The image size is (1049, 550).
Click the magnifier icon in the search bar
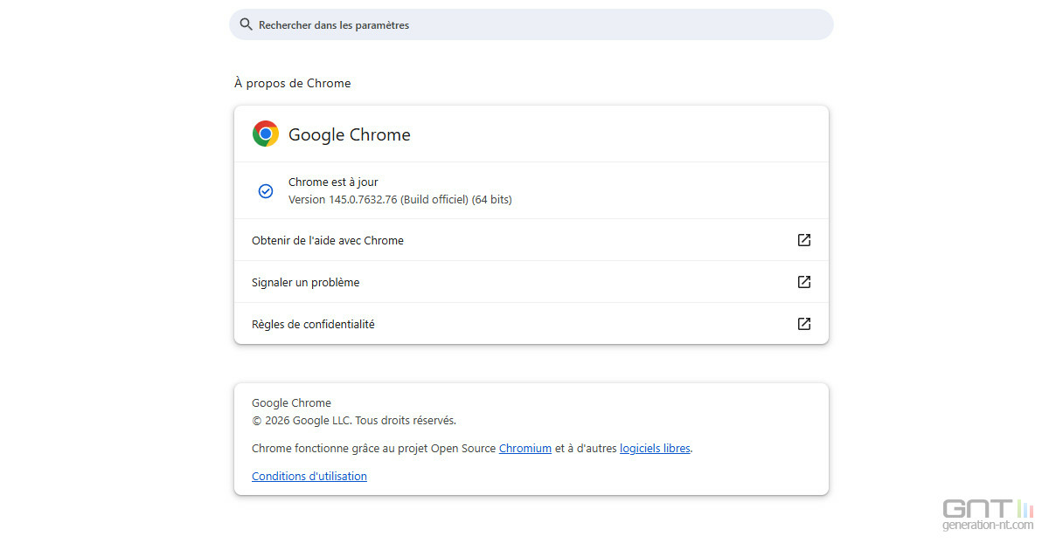246,24
